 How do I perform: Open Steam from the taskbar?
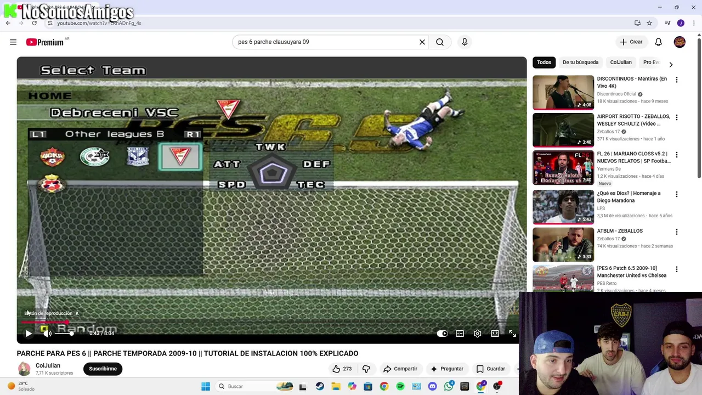[x=320, y=386]
